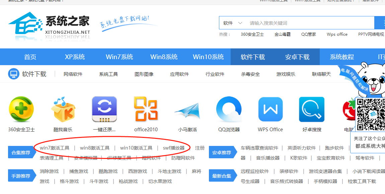The image size is (385, 194).
Task: Open Win7系统 navigation tab
Action: (x=119, y=57)
